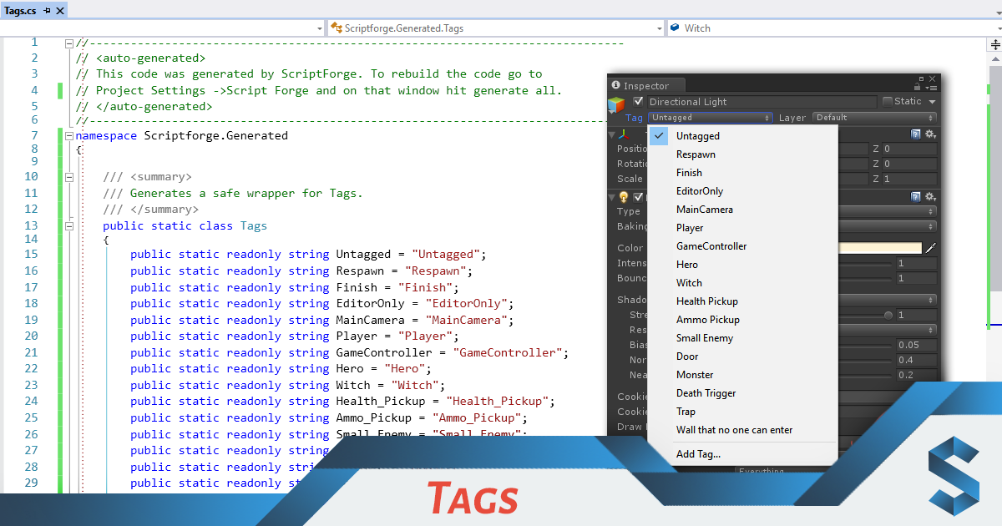Open Light component help reference
1002x526 pixels.
(x=916, y=197)
